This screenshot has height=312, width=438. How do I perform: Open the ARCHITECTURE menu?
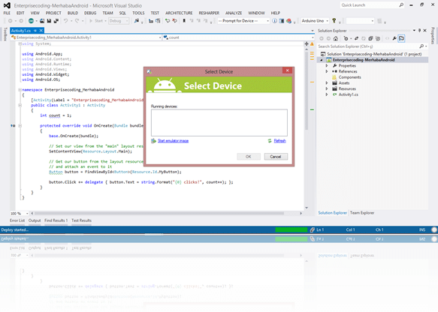pos(179,13)
